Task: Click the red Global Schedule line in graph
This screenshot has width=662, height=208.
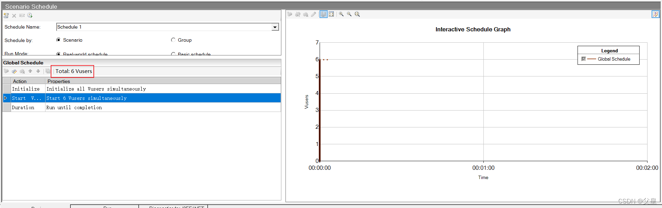Action: [320, 110]
